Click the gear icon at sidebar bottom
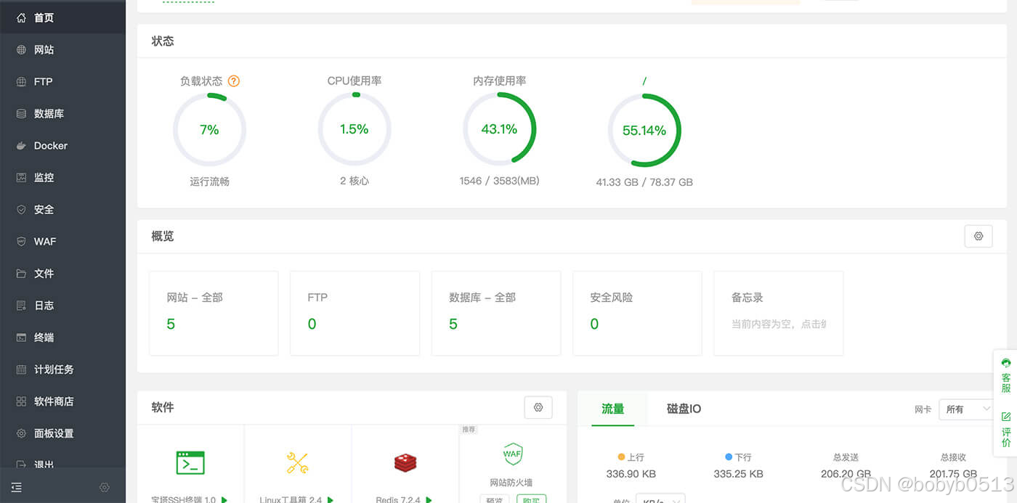The height and width of the screenshot is (503, 1017). pos(105,487)
